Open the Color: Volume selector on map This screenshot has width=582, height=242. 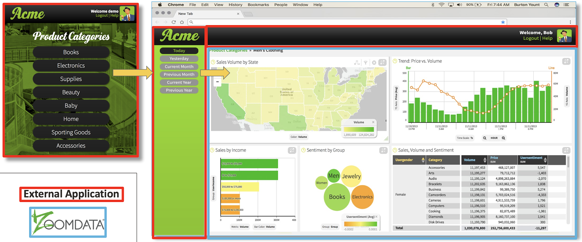click(x=299, y=137)
